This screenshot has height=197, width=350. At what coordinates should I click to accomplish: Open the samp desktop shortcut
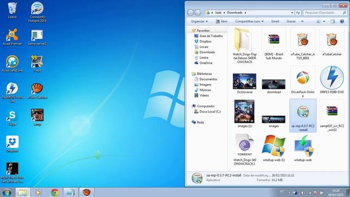click(x=37, y=118)
